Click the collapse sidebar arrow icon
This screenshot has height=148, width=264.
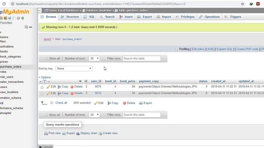[40, 11]
